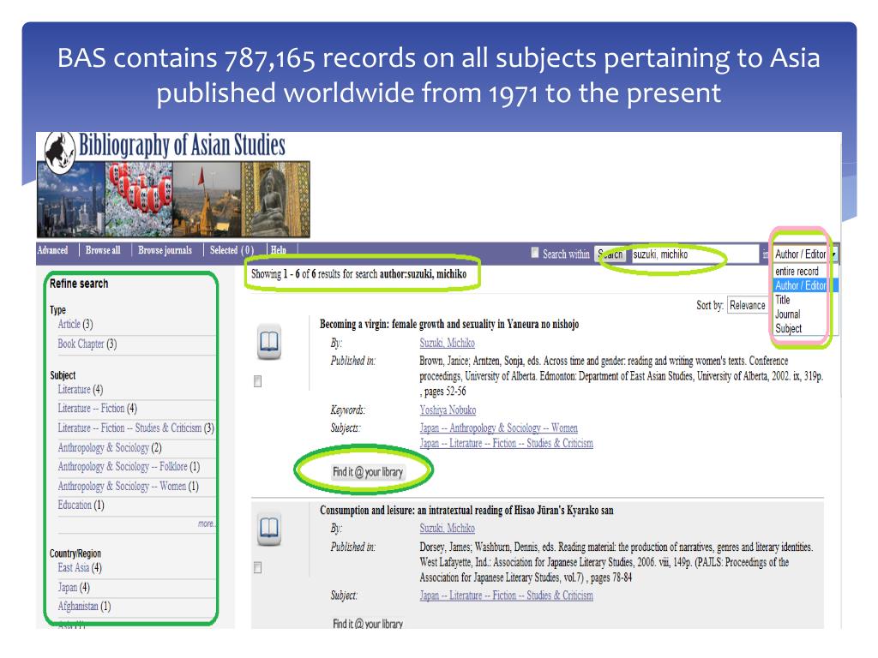The height and width of the screenshot is (658, 878).
Task: Open title 'Consumption and leisure: an intratextual reading'
Action: [x=466, y=511]
